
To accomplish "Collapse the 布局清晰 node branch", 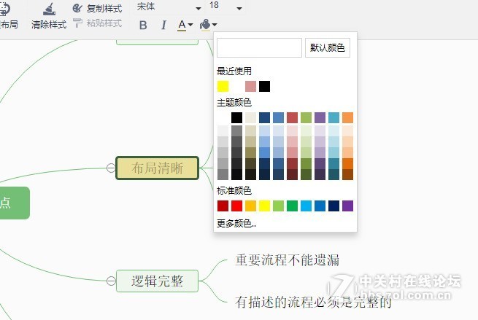I will (x=111, y=168).
